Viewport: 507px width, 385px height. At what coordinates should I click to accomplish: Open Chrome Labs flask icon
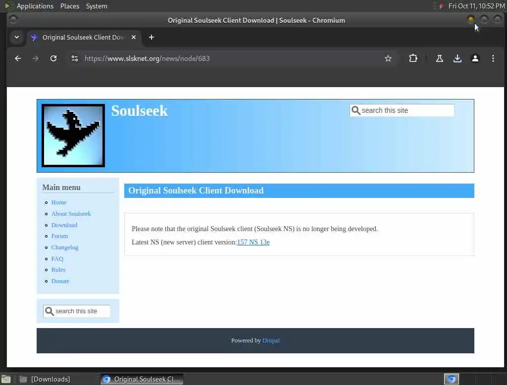tap(440, 58)
